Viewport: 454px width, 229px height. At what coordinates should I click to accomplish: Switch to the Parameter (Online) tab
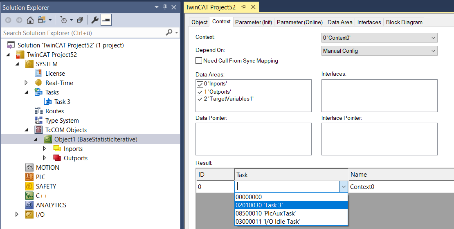coord(300,22)
